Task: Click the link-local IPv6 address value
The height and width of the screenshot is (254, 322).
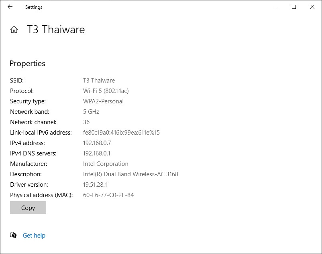Action: (x=121, y=133)
